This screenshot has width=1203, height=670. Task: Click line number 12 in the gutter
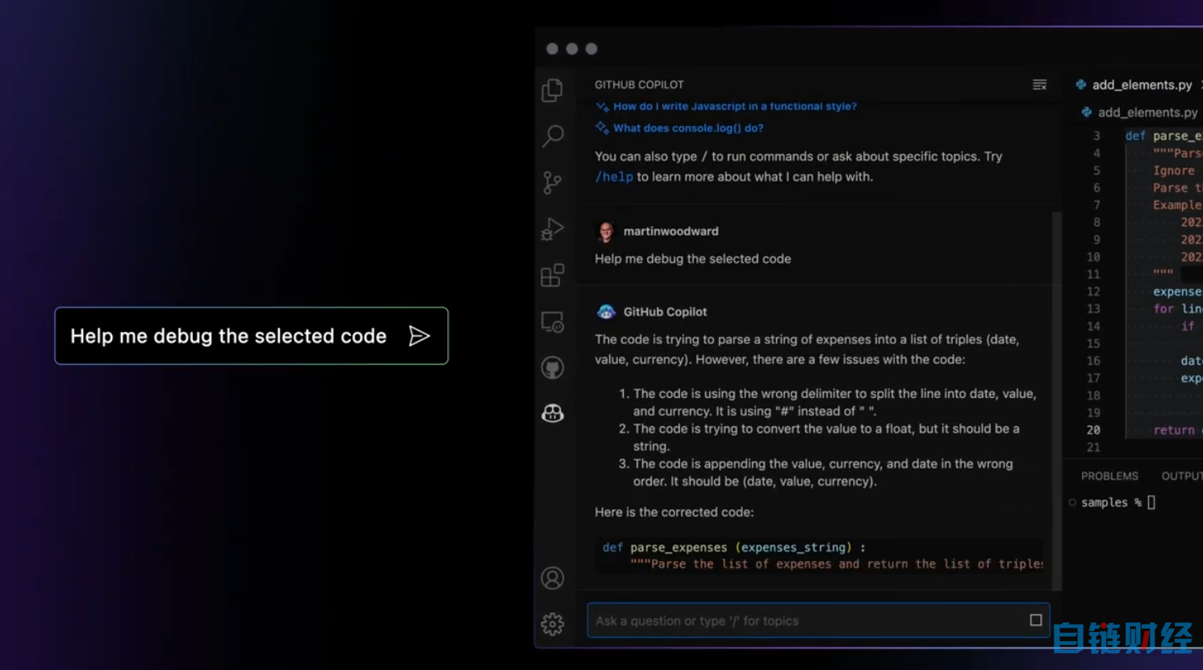pos(1093,291)
